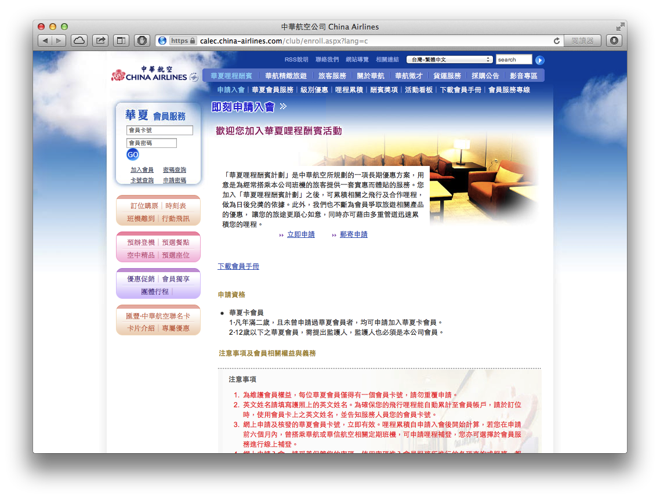The height and width of the screenshot is (499, 660).
Task: Click the Safari share icon
Action: pos(100,41)
